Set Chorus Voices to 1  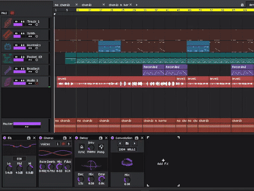click(x=57, y=144)
